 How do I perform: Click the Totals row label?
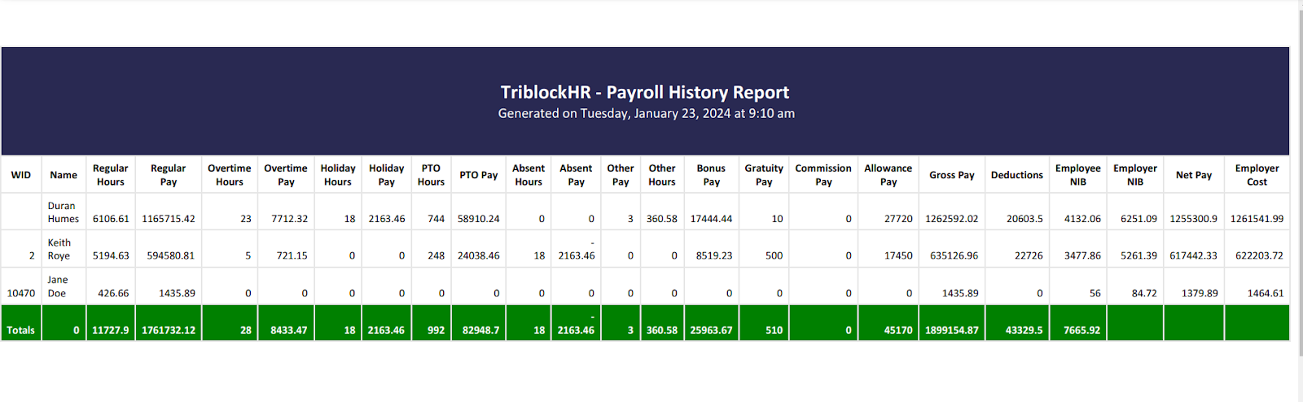coord(21,330)
